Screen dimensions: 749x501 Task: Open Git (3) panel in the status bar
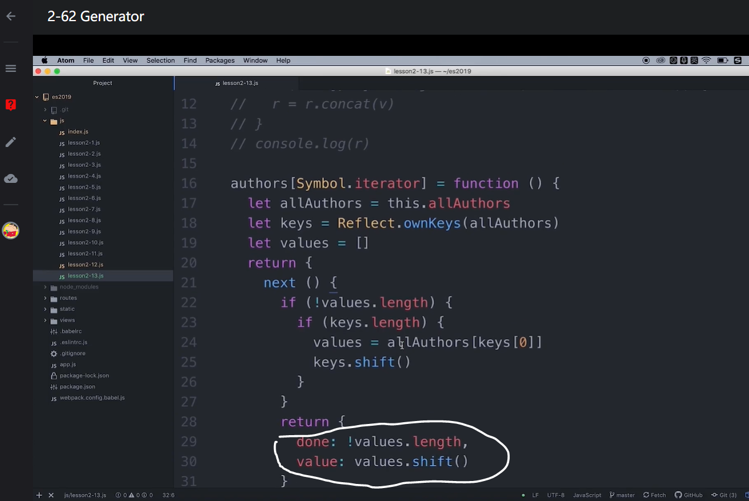pos(724,495)
